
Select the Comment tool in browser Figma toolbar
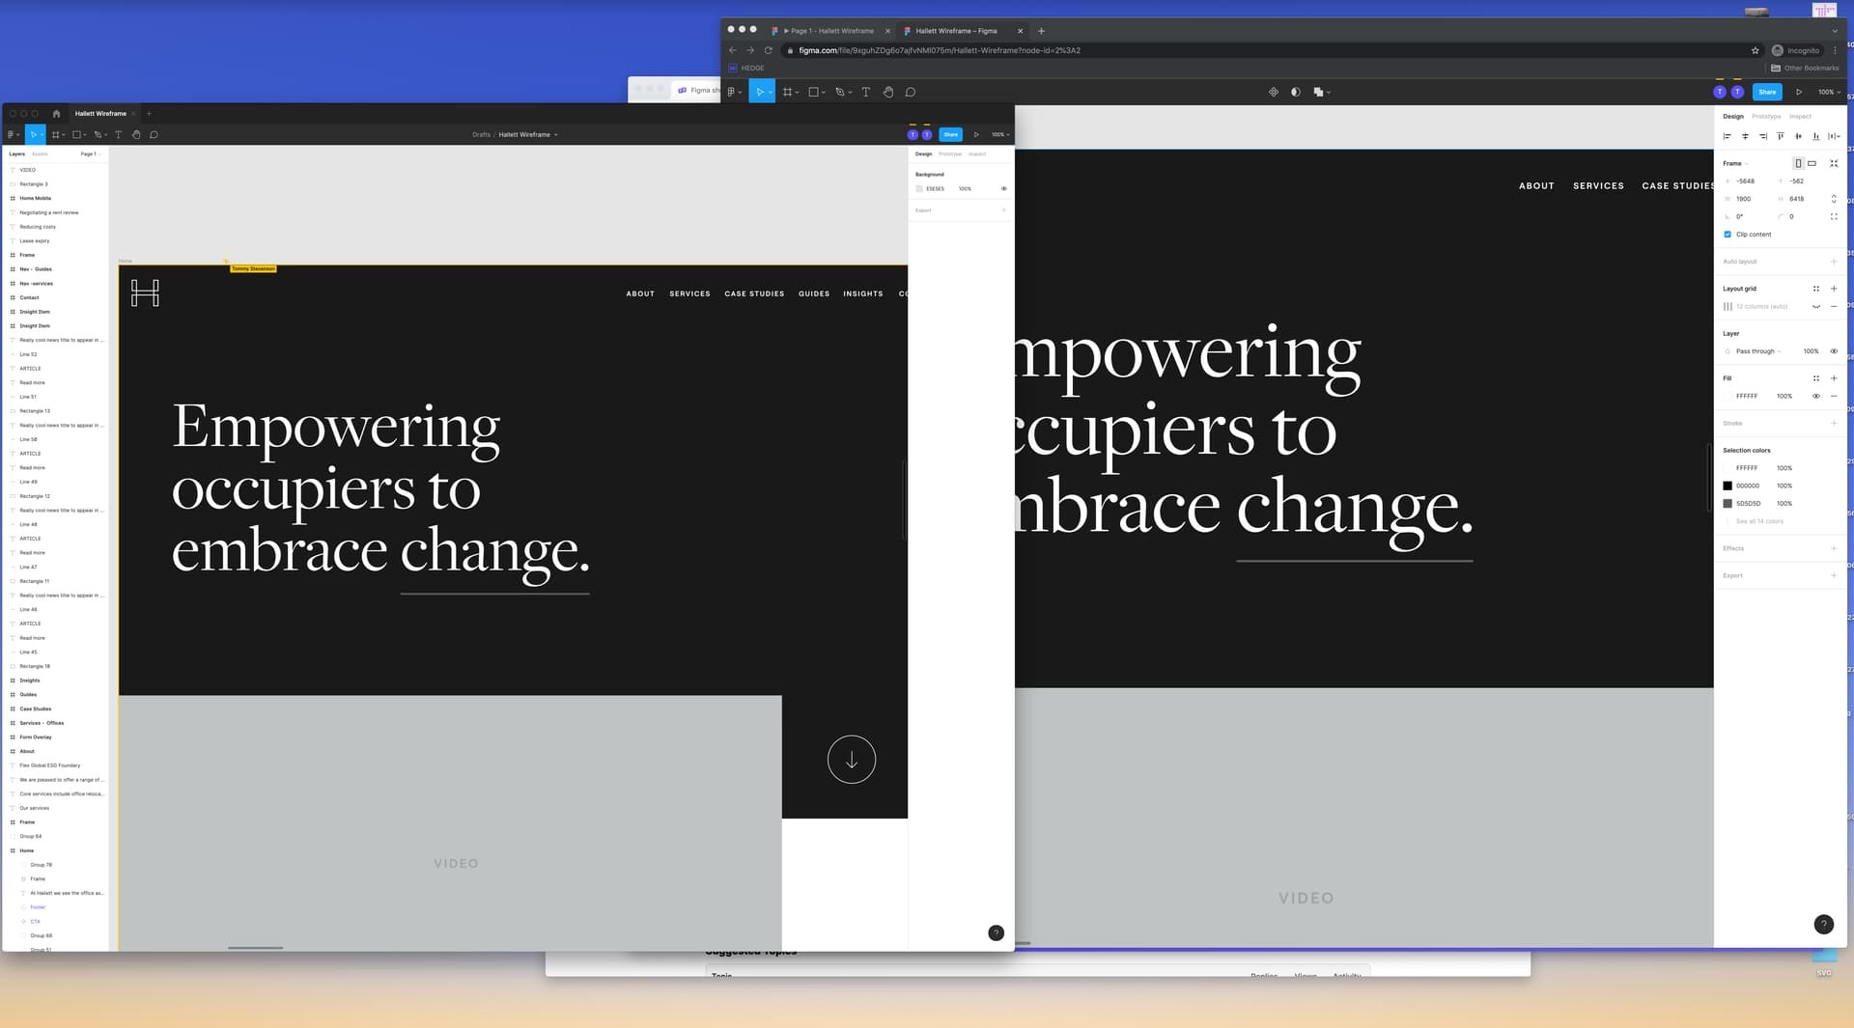[x=910, y=93]
